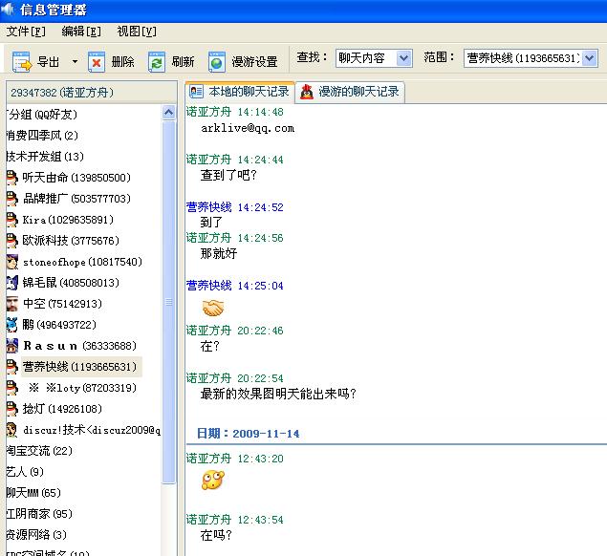
Task: Select stoneofhope(10817540) contact
Action: click(x=82, y=262)
